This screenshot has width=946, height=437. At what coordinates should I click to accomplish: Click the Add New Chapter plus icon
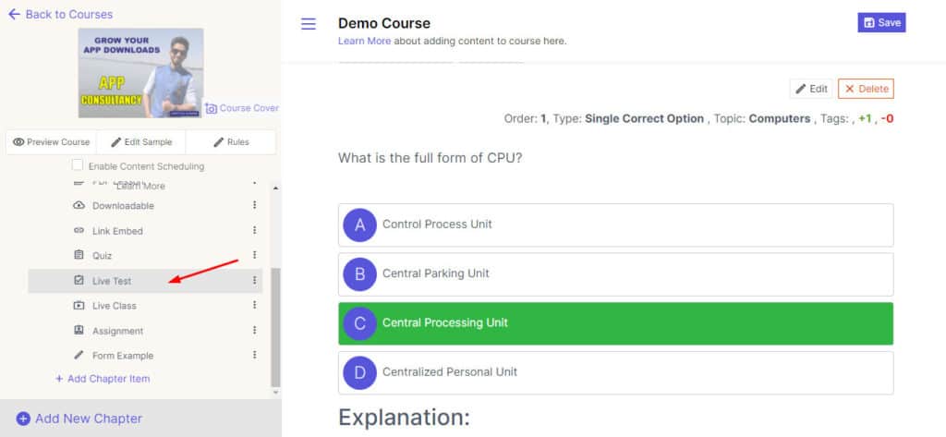(23, 419)
